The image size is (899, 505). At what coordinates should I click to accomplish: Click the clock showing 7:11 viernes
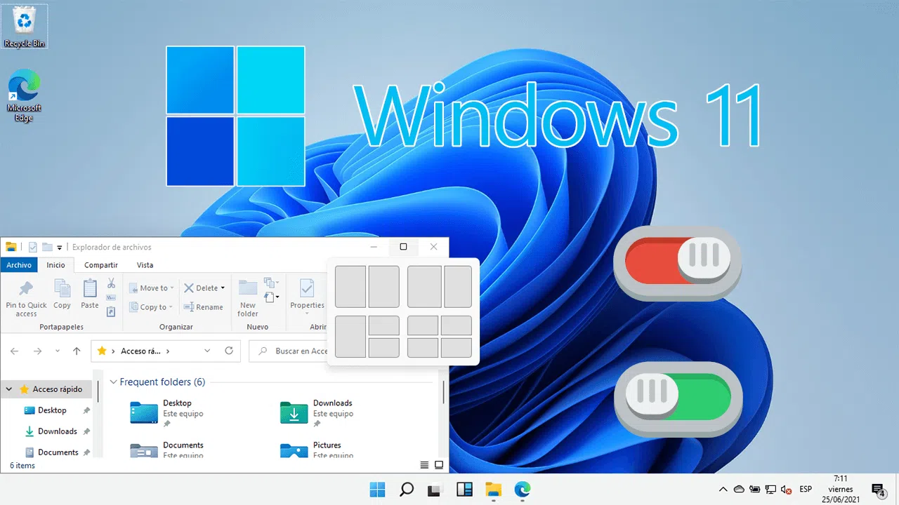[x=841, y=489]
